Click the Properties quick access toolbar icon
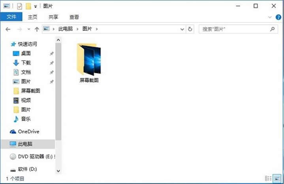Viewport: 284px width, 184px height. click(x=20, y=6)
